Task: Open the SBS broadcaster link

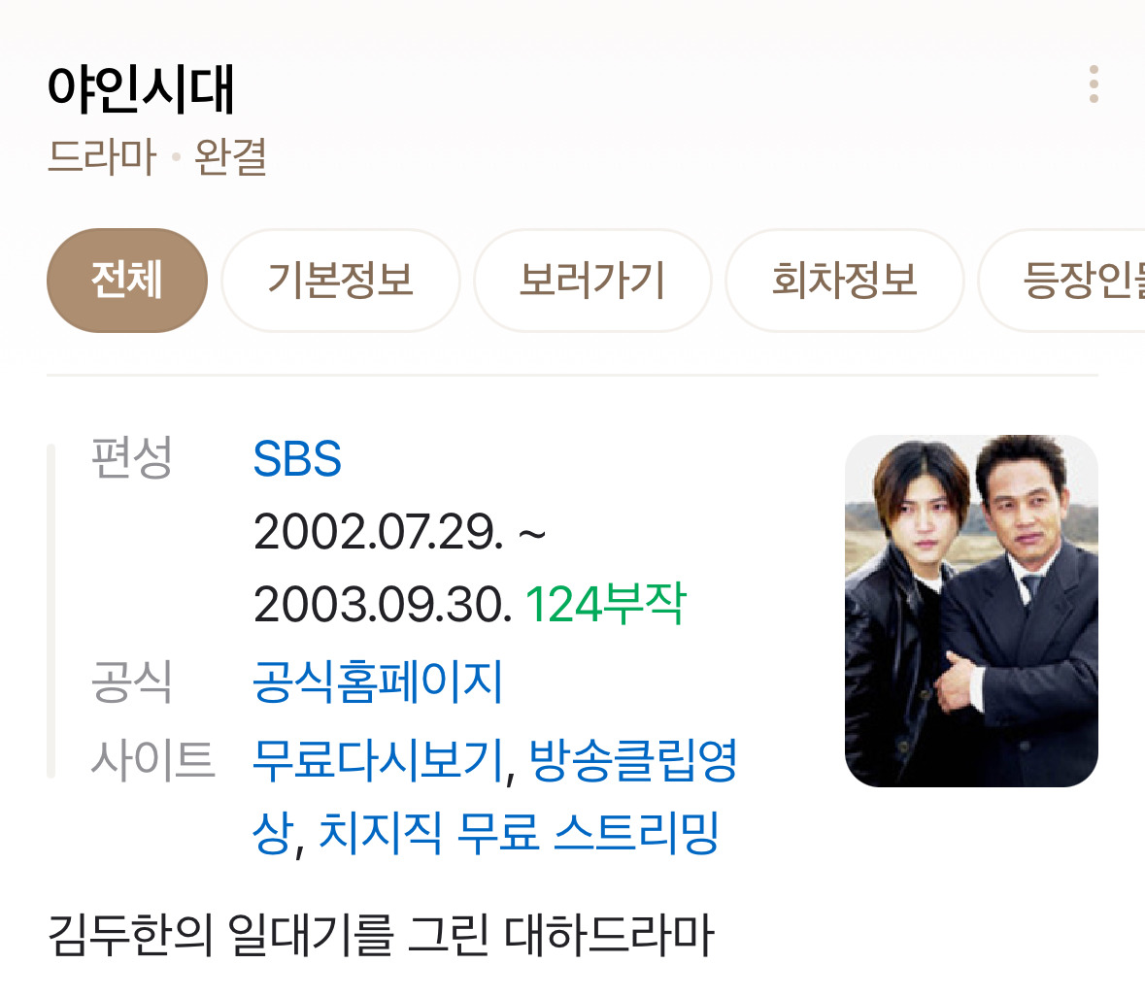Action: (x=297, y=458)
